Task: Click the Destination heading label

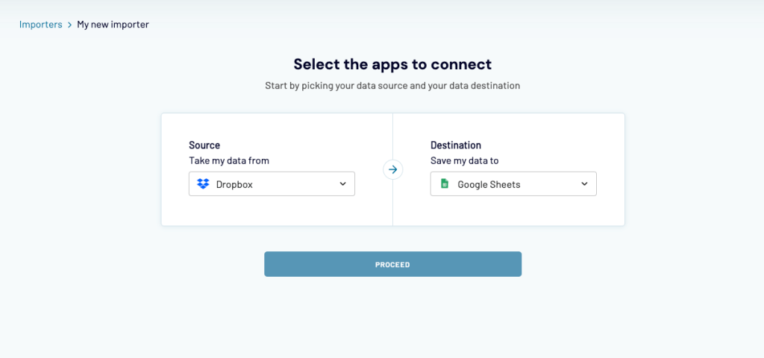Action: coord(456,145)
